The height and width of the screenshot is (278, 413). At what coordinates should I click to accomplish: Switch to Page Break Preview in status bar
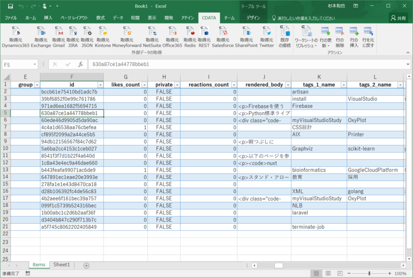click(x=340, y=273)
